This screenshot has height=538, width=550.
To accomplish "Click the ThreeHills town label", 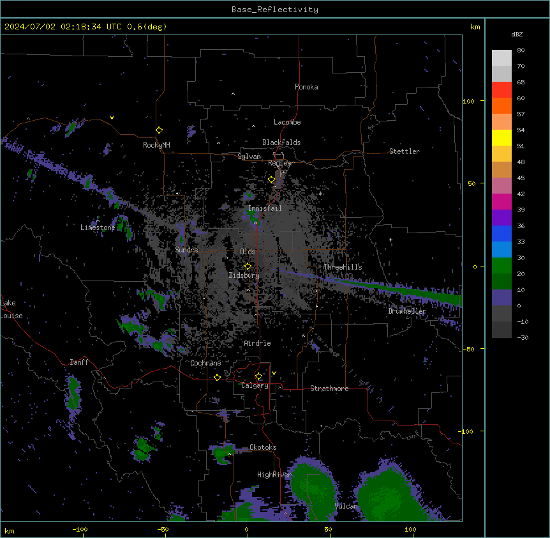I will coord(343,267).
